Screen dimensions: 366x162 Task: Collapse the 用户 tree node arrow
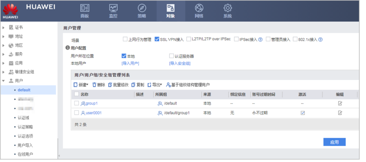pos(3,81)
